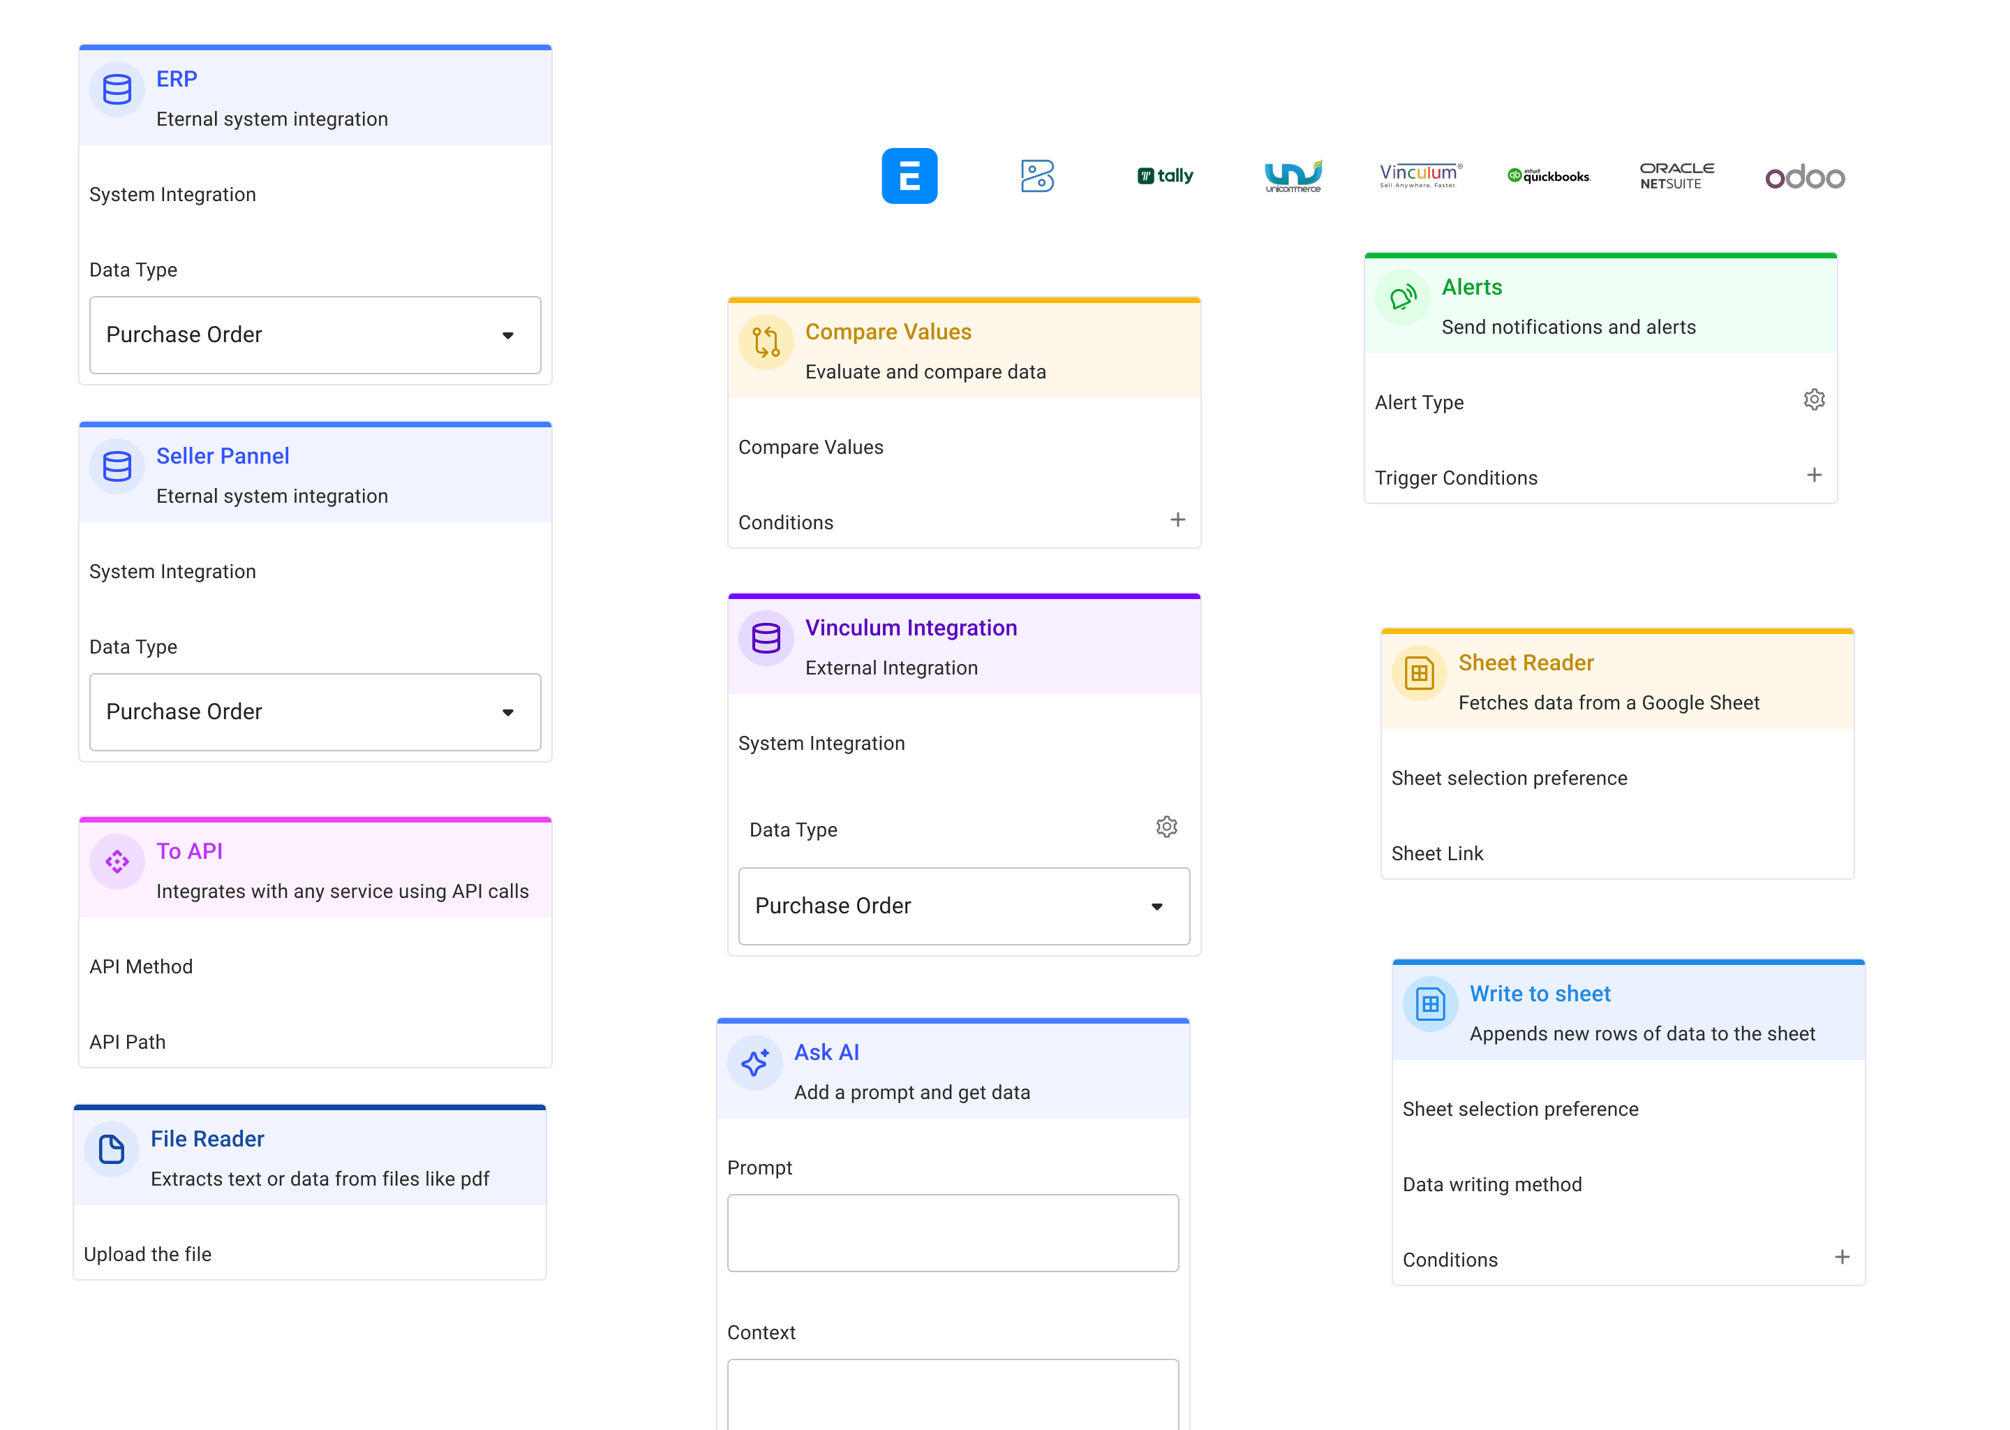
Task: Click the Prompt text field in Ask AI
Action: tap(952, 1233)
